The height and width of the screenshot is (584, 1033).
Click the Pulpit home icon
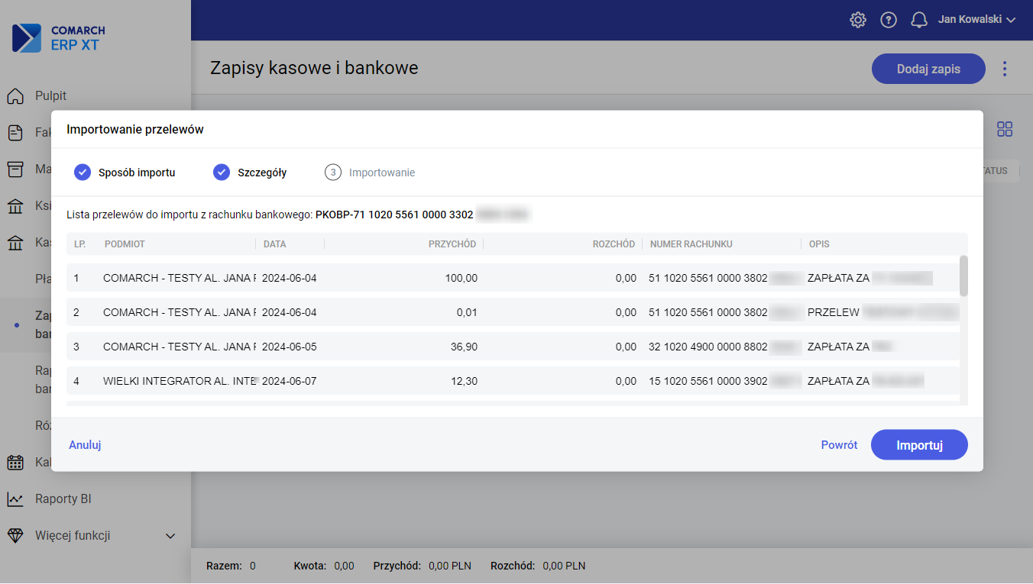pyautogui.click(x=15, y=96)
